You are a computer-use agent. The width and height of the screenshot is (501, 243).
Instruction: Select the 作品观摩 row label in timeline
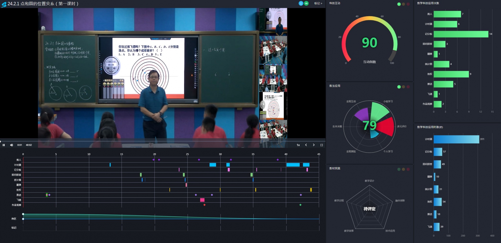pos(16,205)
